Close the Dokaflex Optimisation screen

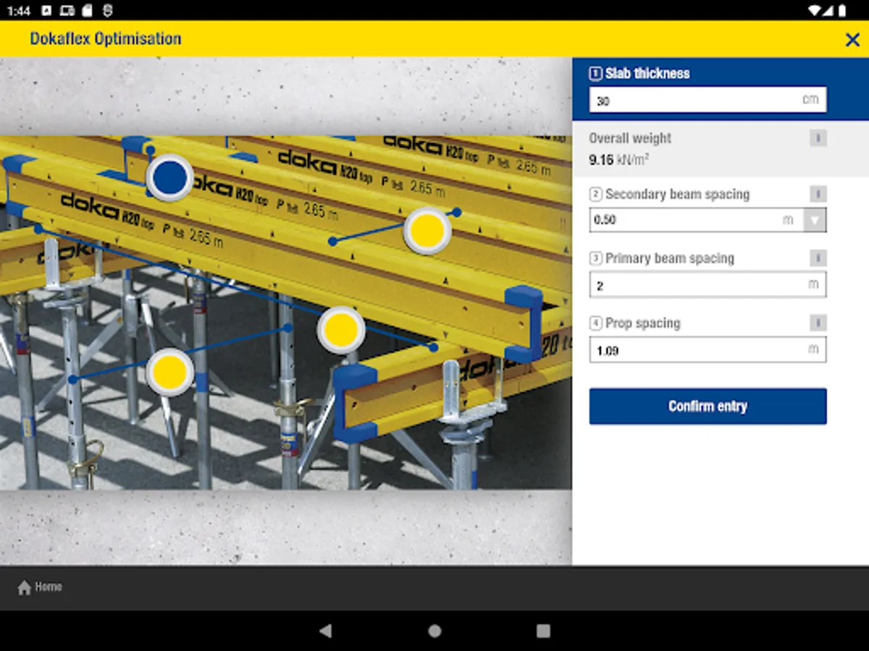[852, 40]
